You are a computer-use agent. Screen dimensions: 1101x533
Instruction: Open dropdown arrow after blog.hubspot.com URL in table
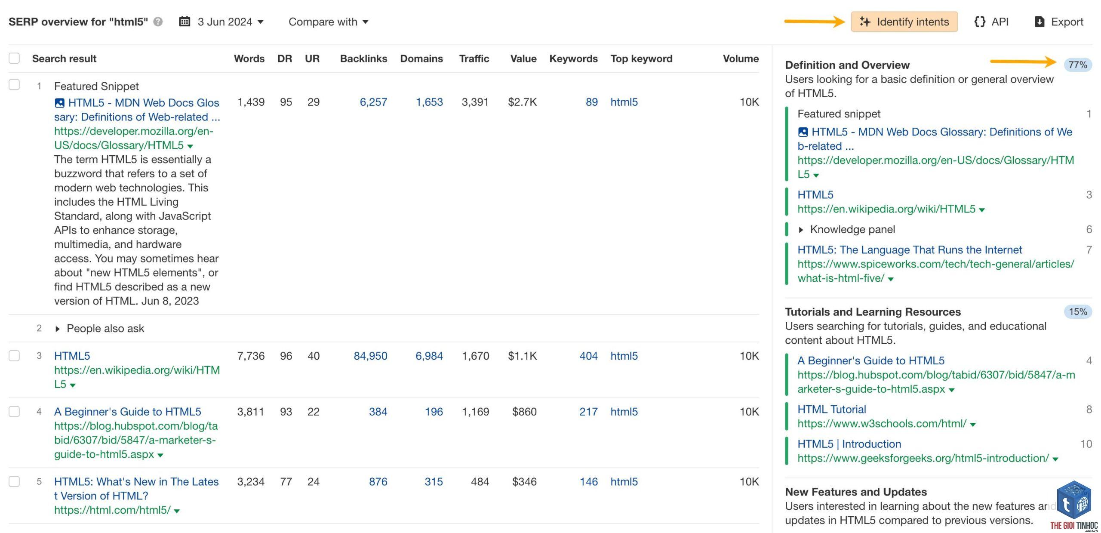(160, 455)
